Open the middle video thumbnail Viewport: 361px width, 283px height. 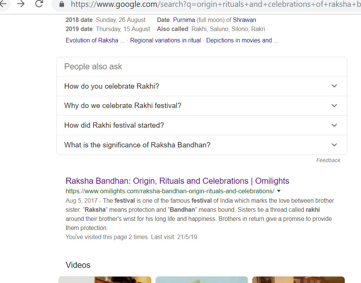coord(202,280)
